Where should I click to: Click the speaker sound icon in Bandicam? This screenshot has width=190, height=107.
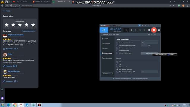(132, 30)
